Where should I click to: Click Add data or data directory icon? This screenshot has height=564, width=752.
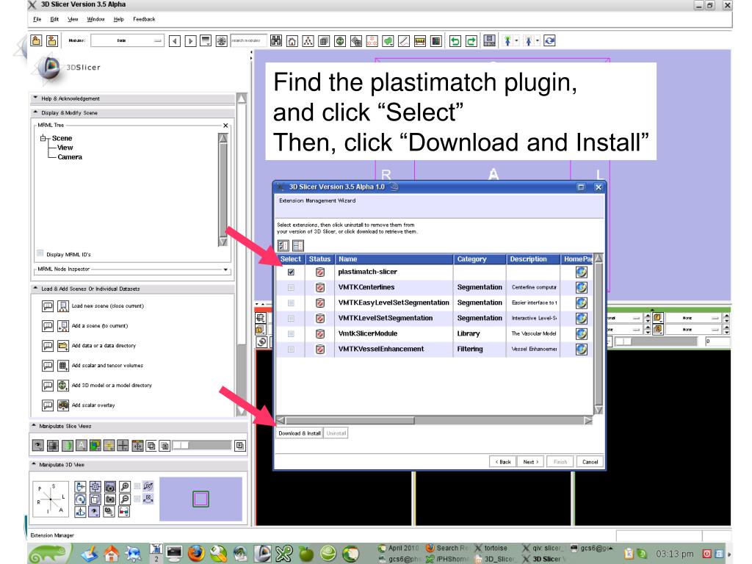(x=63, y=346)
